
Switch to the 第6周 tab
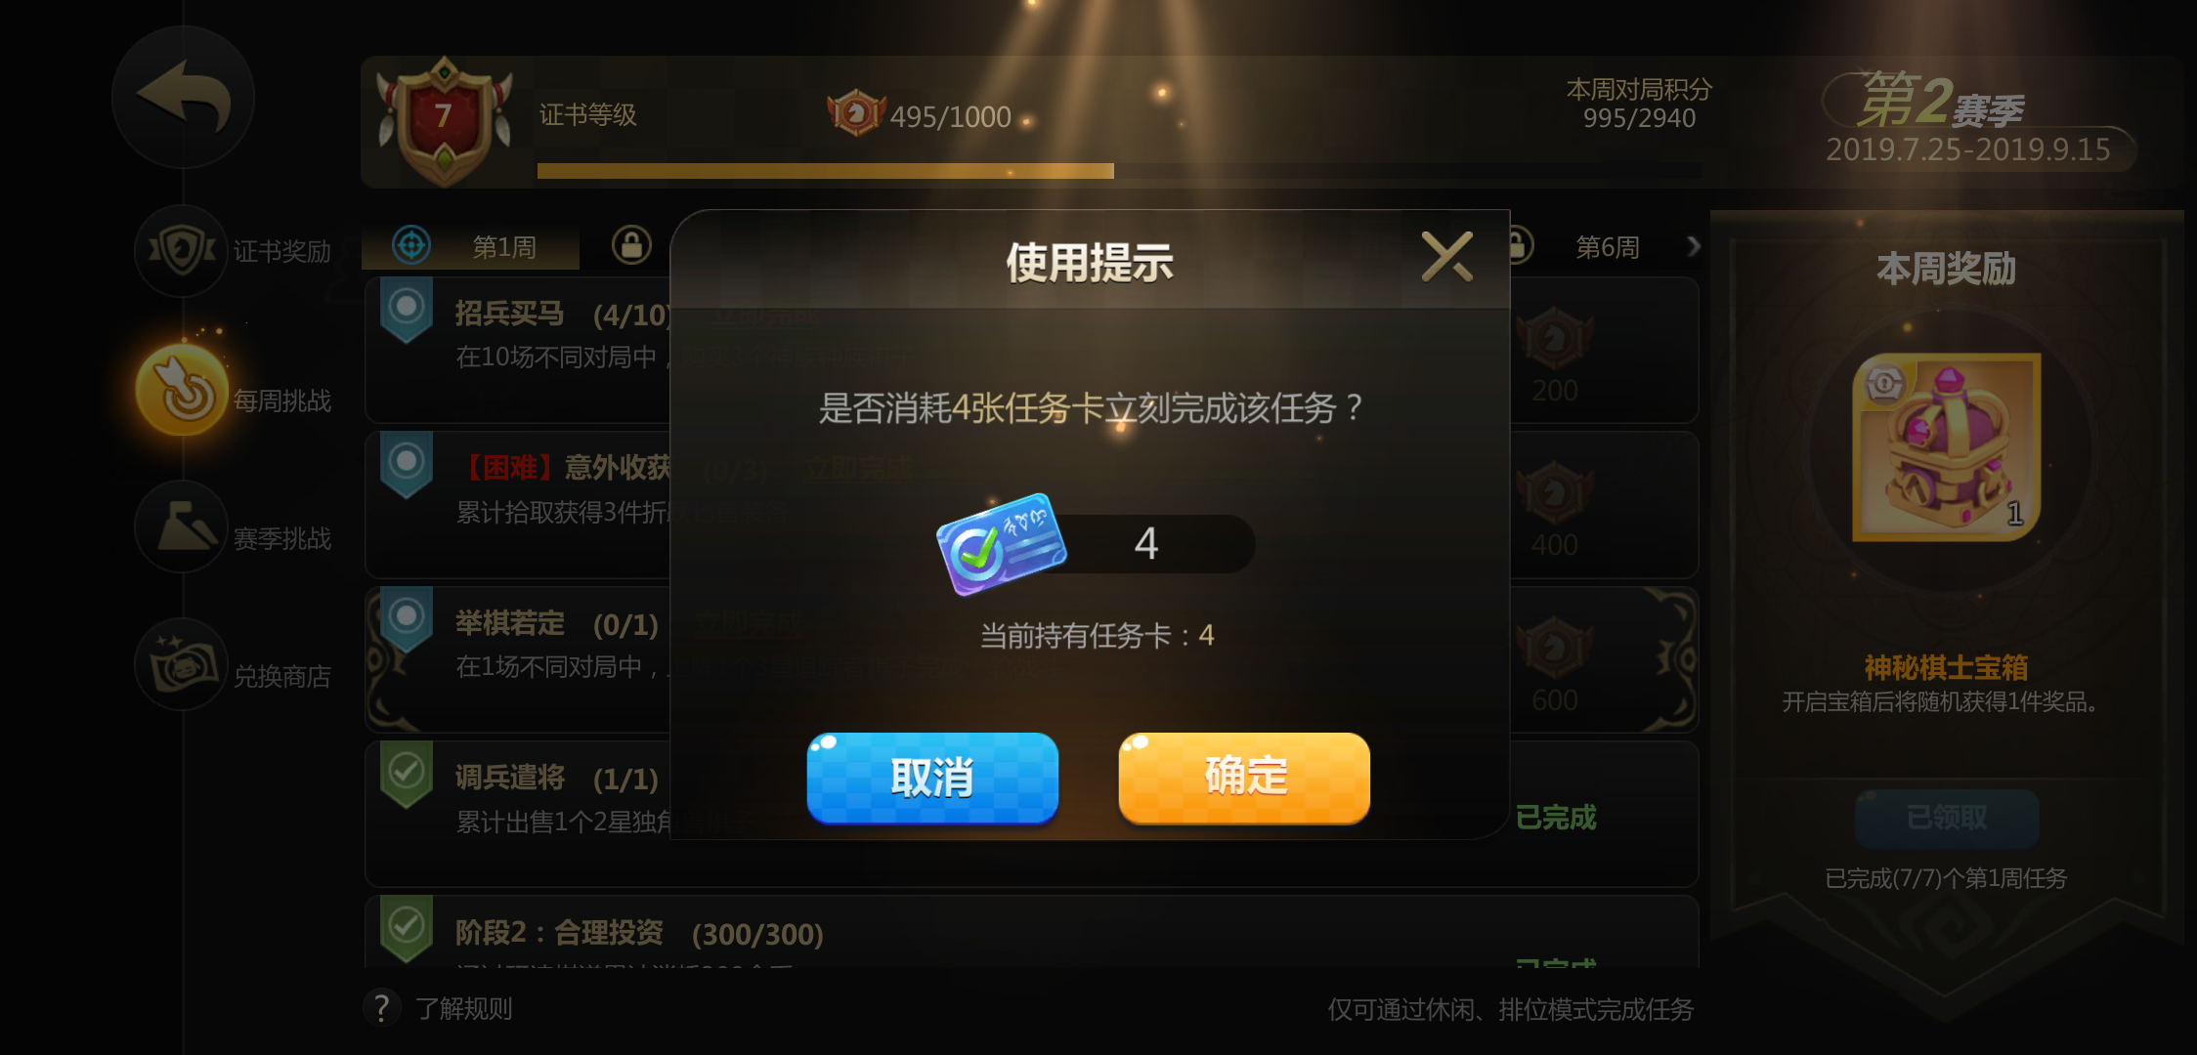tap(1607, 247)
